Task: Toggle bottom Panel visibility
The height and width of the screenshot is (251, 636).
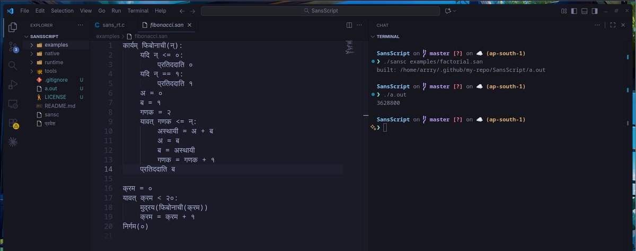Action: tap(584, 11)
